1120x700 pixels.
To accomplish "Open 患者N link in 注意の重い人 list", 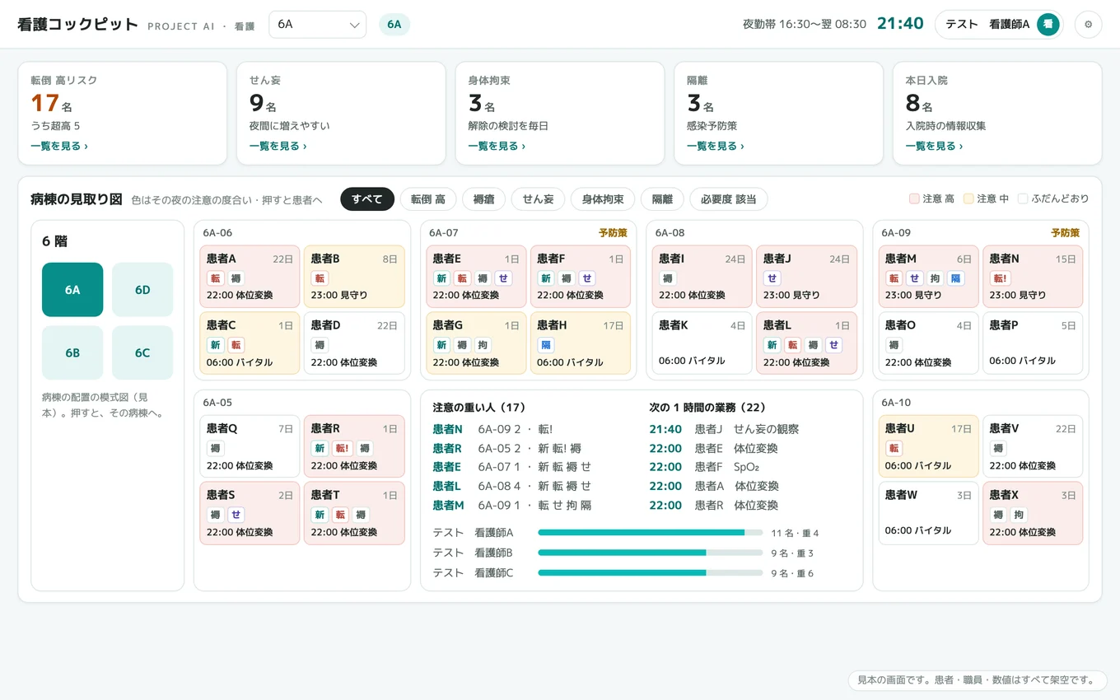I will (x=447, y=429).
